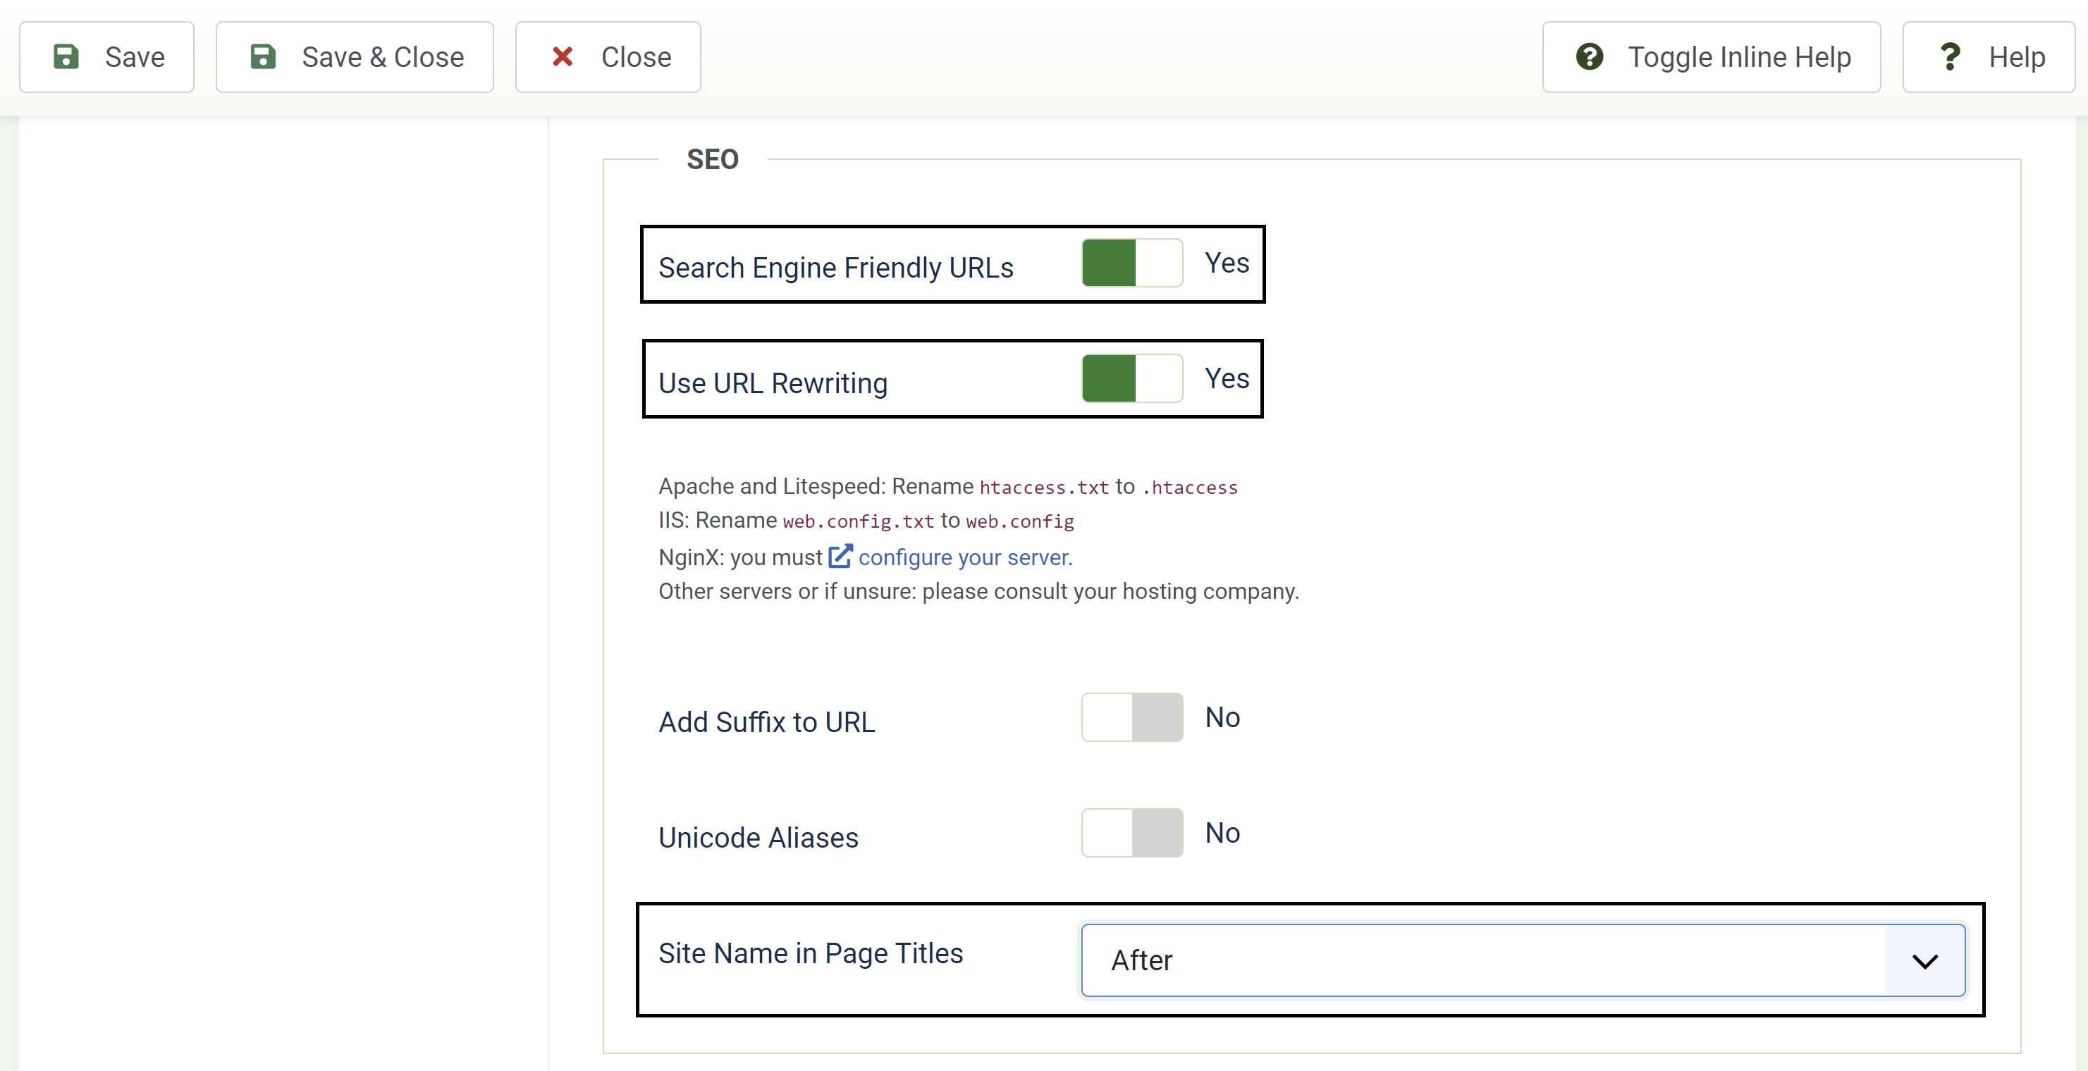Toggle Search Engine Friendly URLs switch
Image resolution: width=2088 pixels, height=1071 pixels.
(1131, 264)
